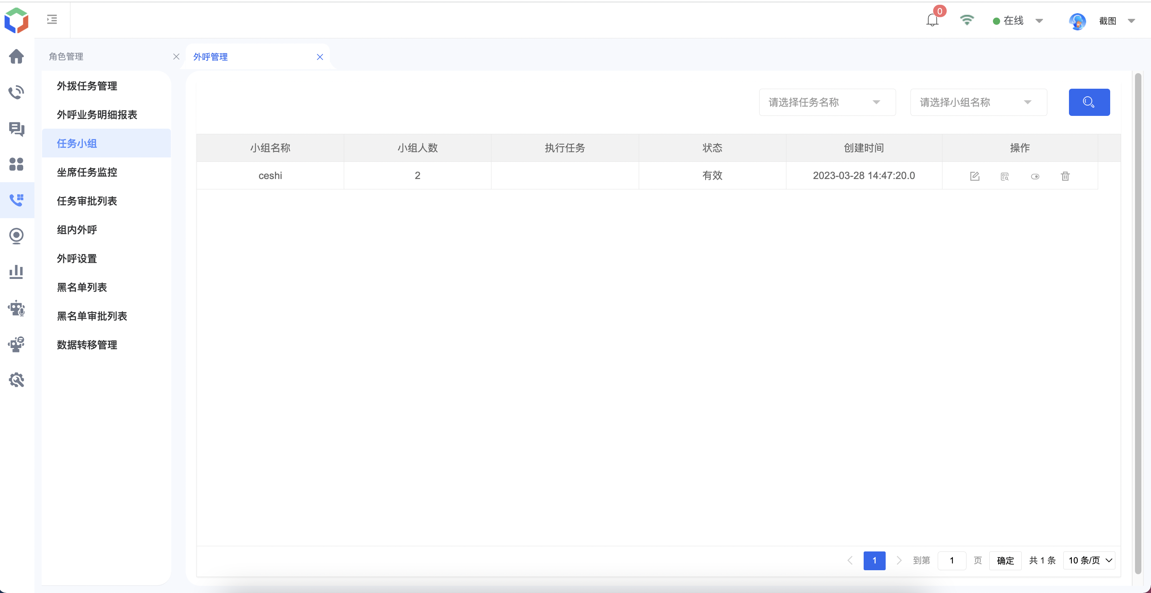The height and width of the screenshot is (593, 1151).
Task: Click the 2023-03-28 14:47:20.0 cell
Action: (x=864, y=175)
